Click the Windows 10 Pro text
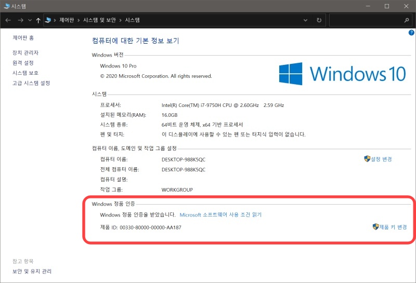416x283 pixels. tap(118, 66)
